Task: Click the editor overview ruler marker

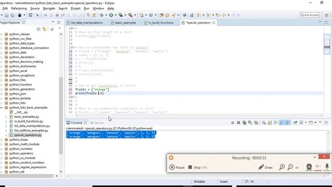Action: (x=327, y=47)
